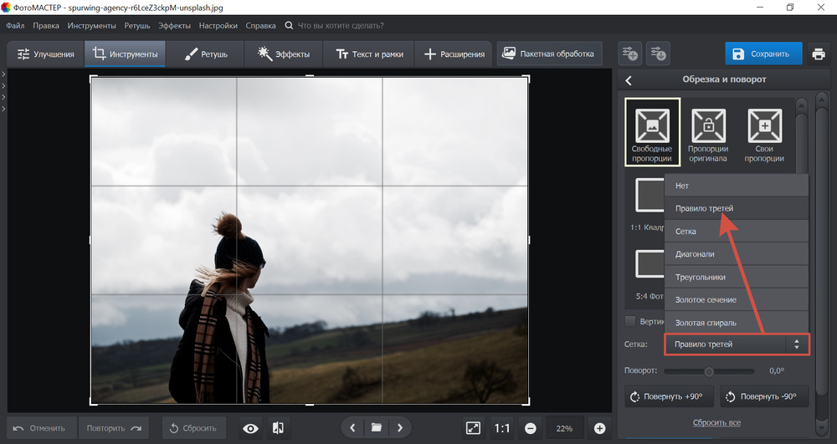Screen dimensions: 837x444
Task: Select the Пропорции оригинала crop mode
Action: (708, 131)
